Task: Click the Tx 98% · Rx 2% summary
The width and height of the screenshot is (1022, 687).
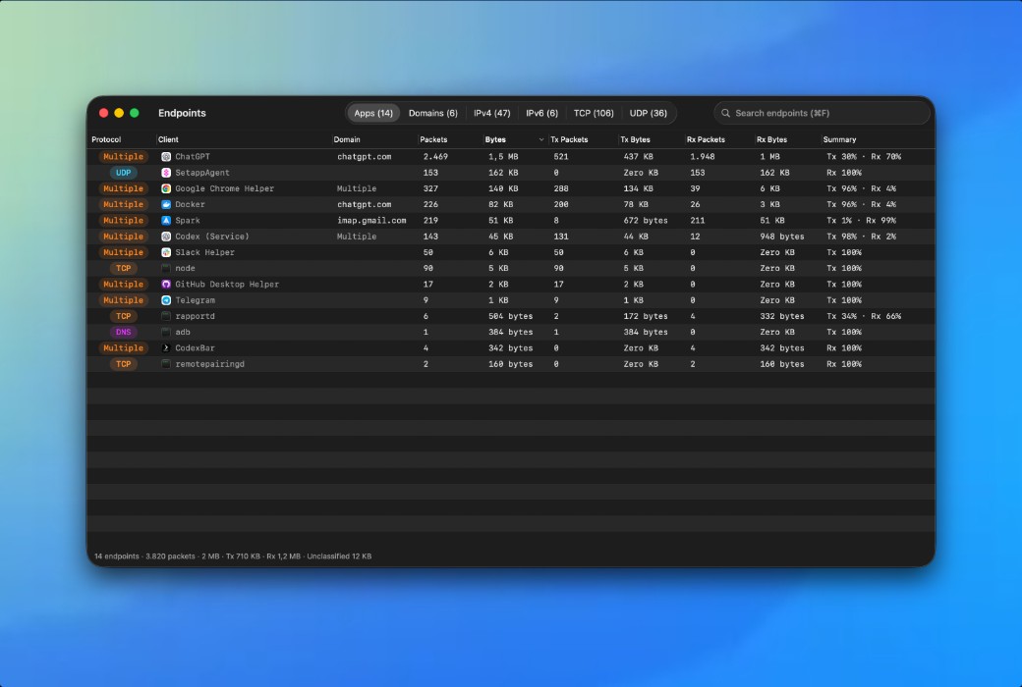Action: tap(861, 237)
